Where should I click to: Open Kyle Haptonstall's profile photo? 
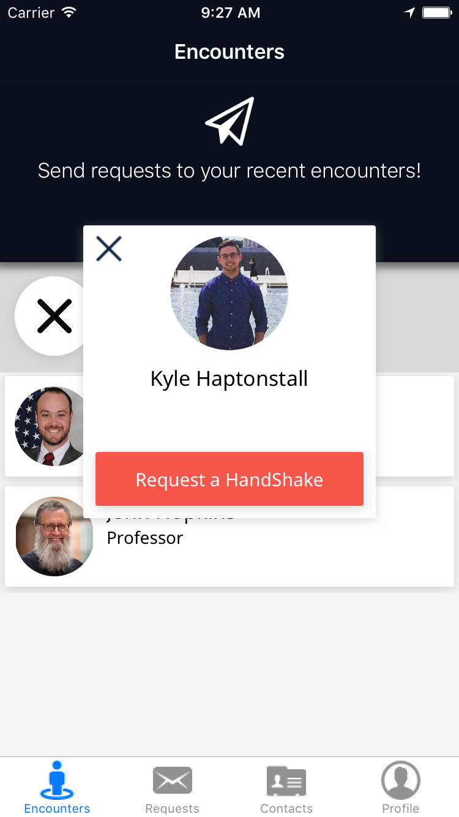229,293
